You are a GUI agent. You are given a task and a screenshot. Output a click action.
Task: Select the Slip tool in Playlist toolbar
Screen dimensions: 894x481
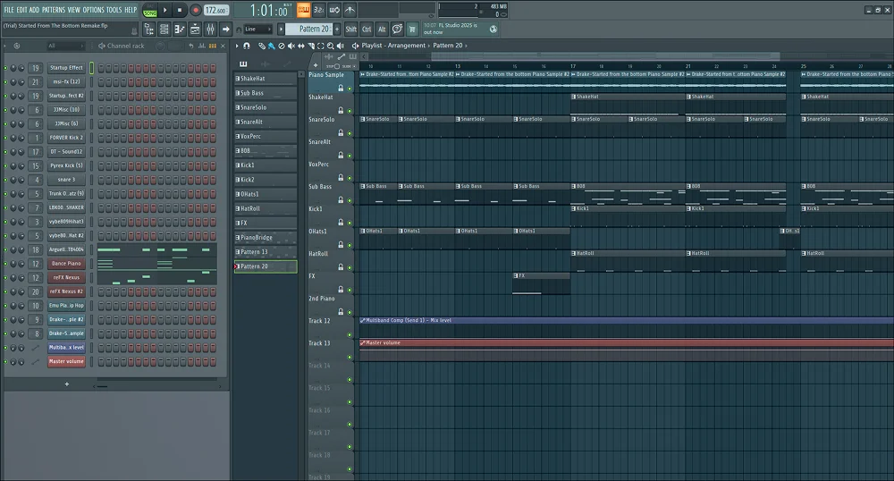coord(301,46)
